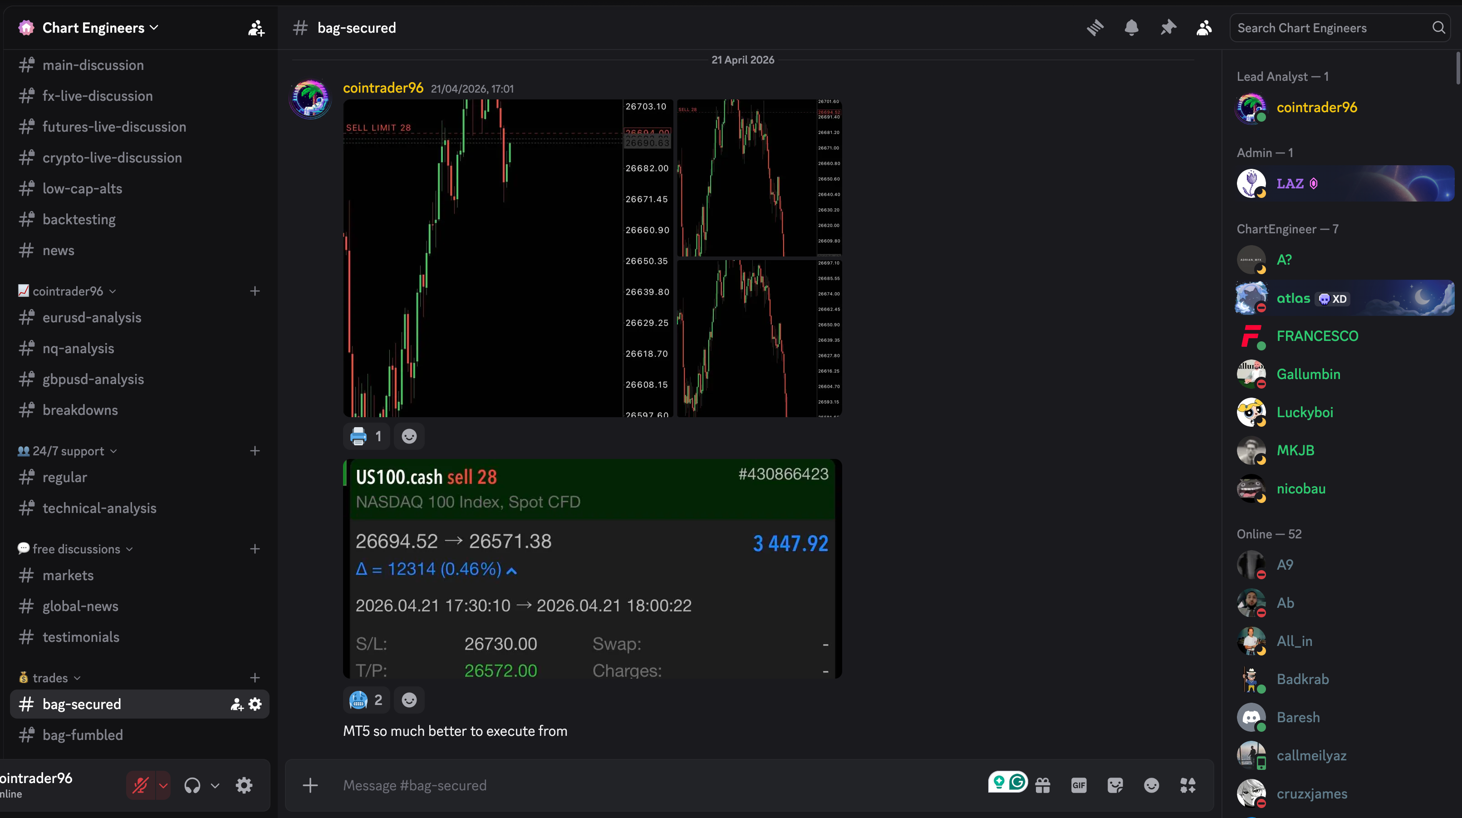Send a gift with gift icon
This screenshot has width=1462, height=818.
point(1043,786)
